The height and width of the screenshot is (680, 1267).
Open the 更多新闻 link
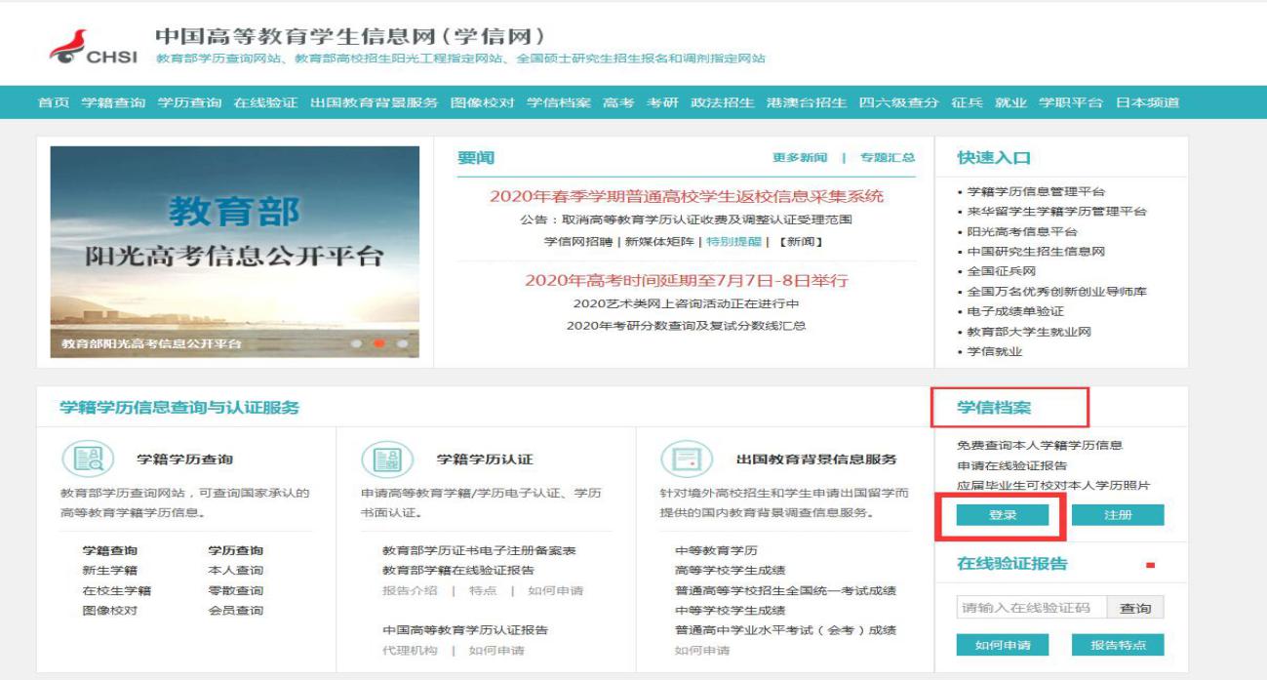point(799,158)
